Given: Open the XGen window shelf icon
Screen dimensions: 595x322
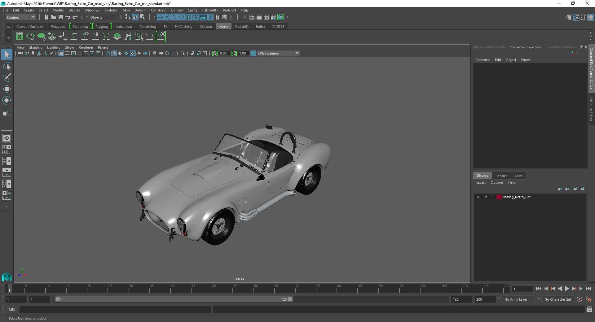Looking at the screenshot, I should (20, 37).
